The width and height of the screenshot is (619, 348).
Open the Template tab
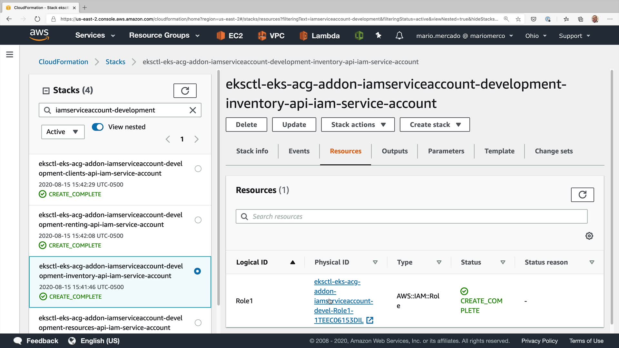[x=499, y=151]
